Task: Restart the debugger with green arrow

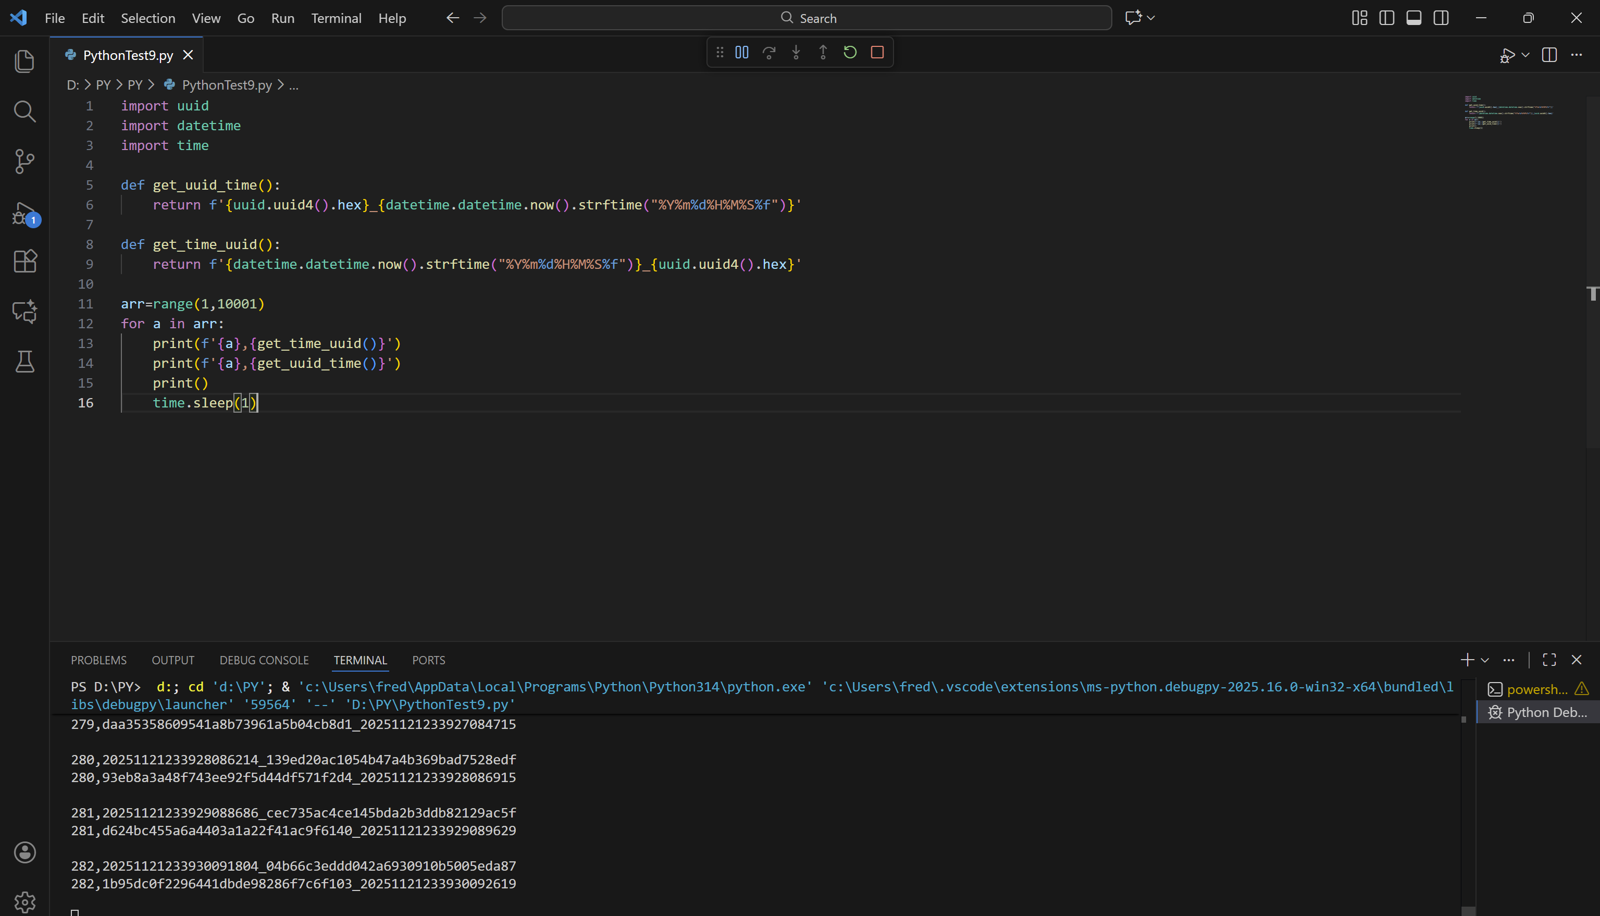Action: (x=850, y=52)
